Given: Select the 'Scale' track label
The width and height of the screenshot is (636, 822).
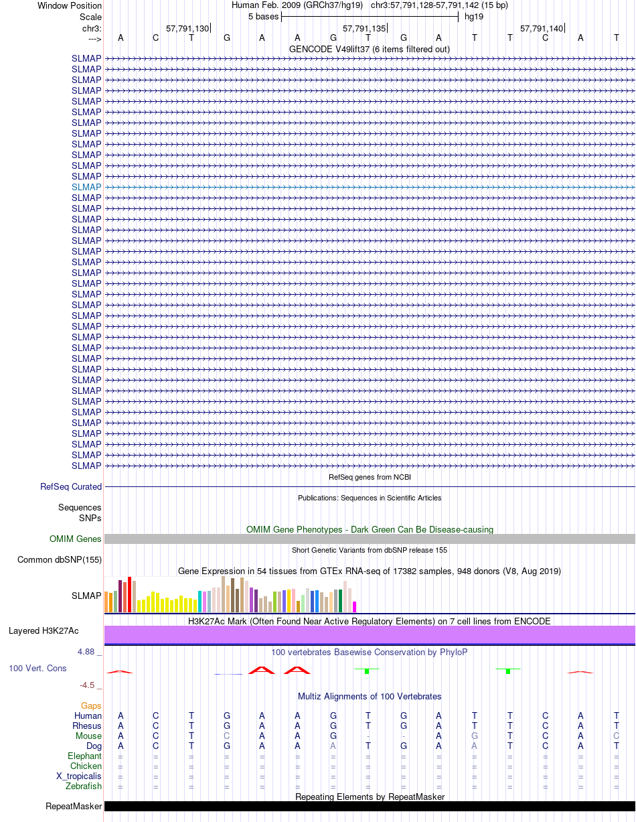Looking at the screenshot, I should [90, 16].
